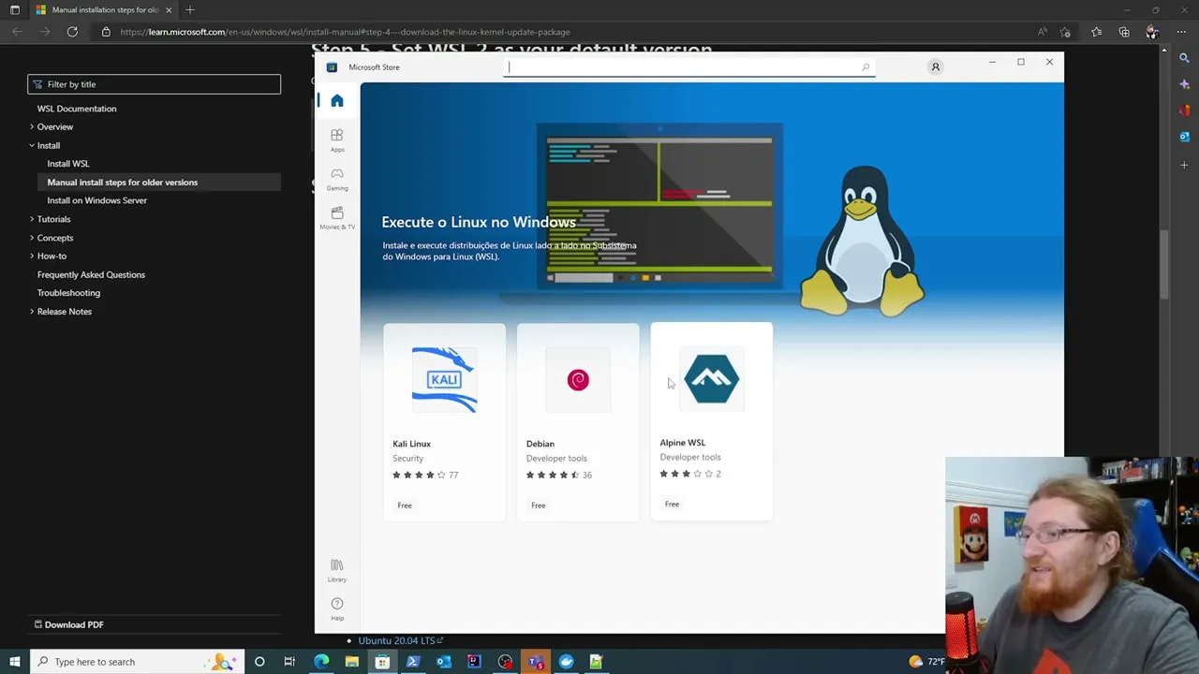The image size is (1199, 674).
Task: Add a site via Edge sidebar plus
Action: click(x=1185, y=165)
